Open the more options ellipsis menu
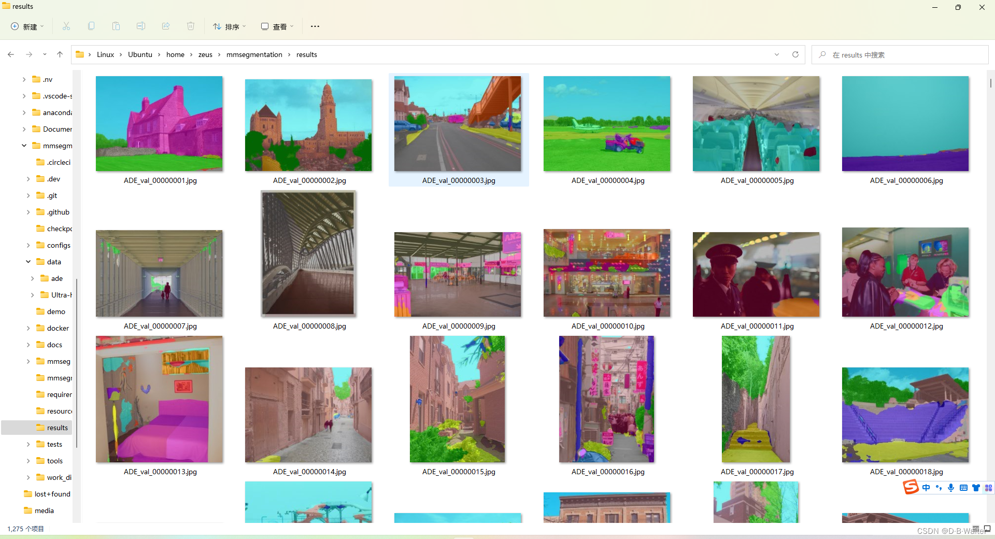995x539 pixels. click(x=315, y=26)
